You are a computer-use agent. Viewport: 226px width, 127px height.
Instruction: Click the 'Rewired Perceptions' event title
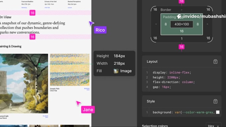click(x=74, y=1)
